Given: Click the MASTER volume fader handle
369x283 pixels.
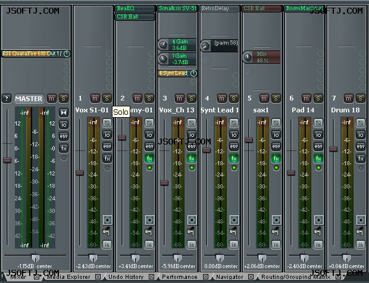Looking at the screenshot, I should 7,161.
